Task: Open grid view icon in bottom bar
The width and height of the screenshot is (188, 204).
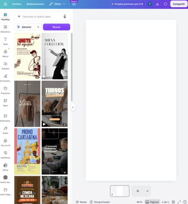Action: point(173,202)
